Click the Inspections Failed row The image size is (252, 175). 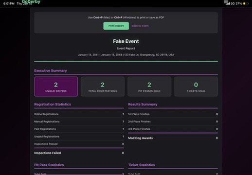tap(79, 153)
